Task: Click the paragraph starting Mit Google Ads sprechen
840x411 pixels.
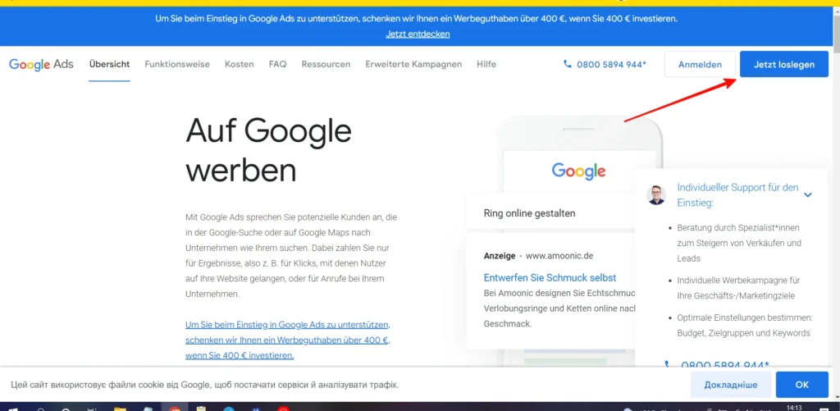Action: 291,256
